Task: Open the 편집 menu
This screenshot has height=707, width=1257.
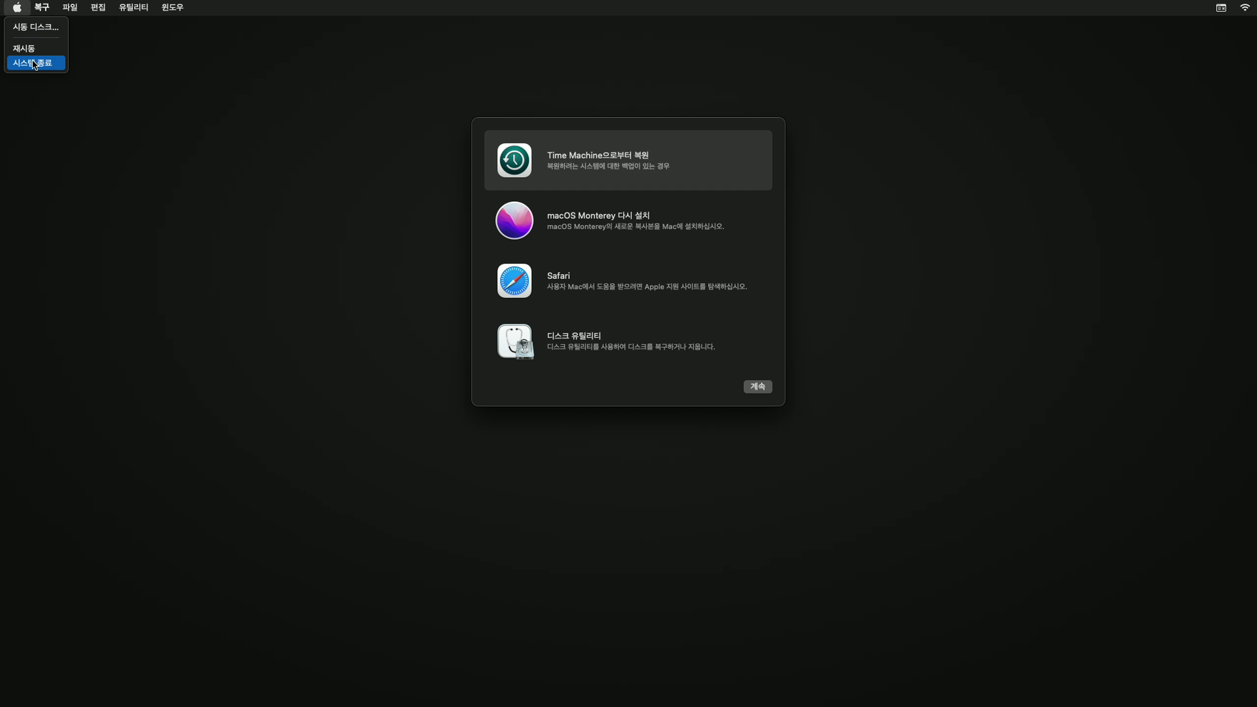Action: click(x=98, y=7)
